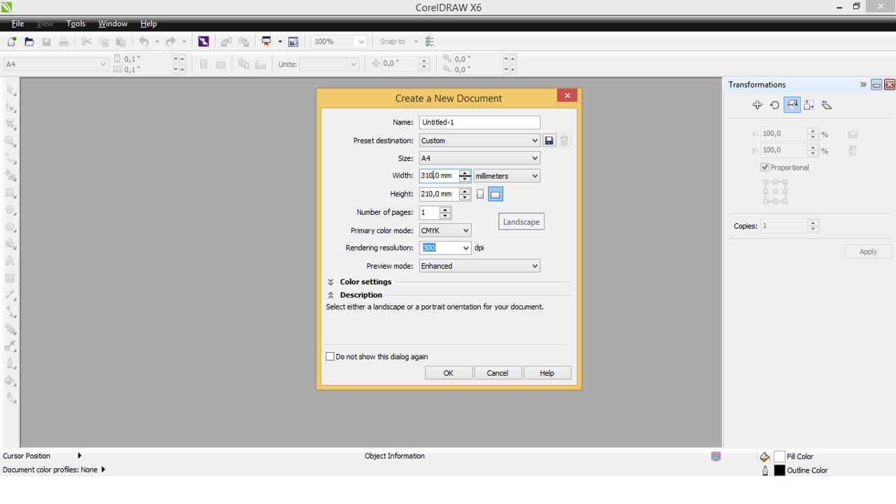Click the Help button in the dialog
This screenshot has width=896, height=504.
[547, 373]
